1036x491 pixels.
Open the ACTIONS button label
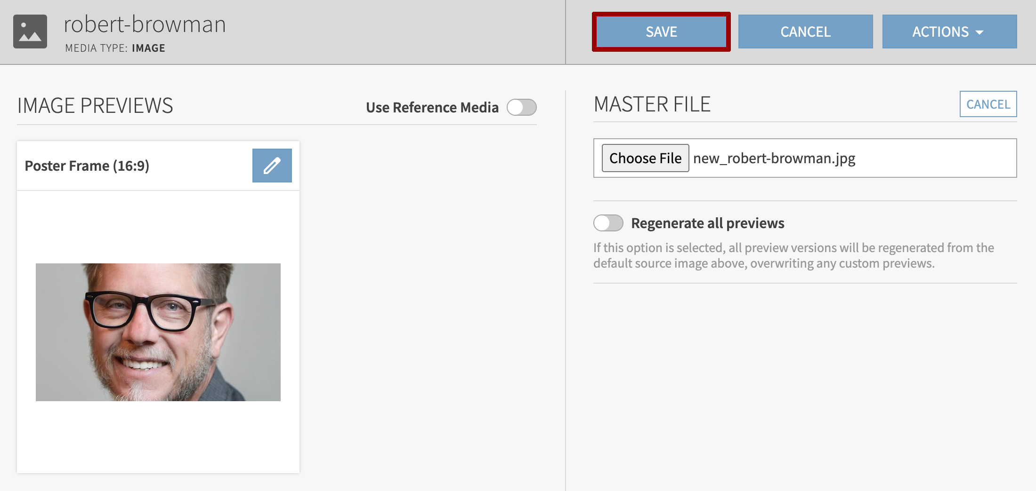point(940,32)
